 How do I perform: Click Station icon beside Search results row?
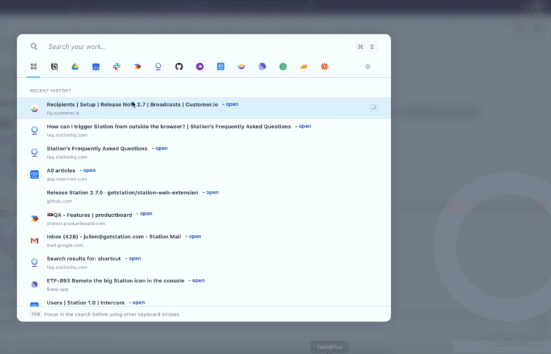tap(34, 262)
